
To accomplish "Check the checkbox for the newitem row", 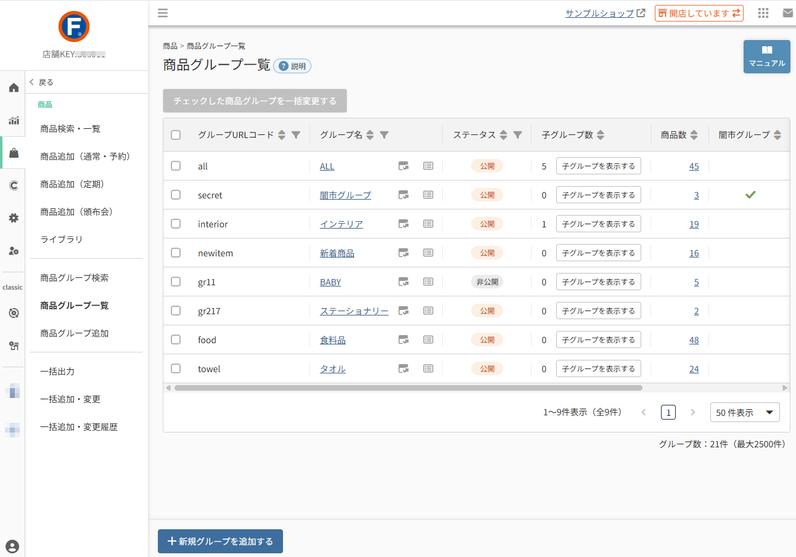I will click(176, 253).
